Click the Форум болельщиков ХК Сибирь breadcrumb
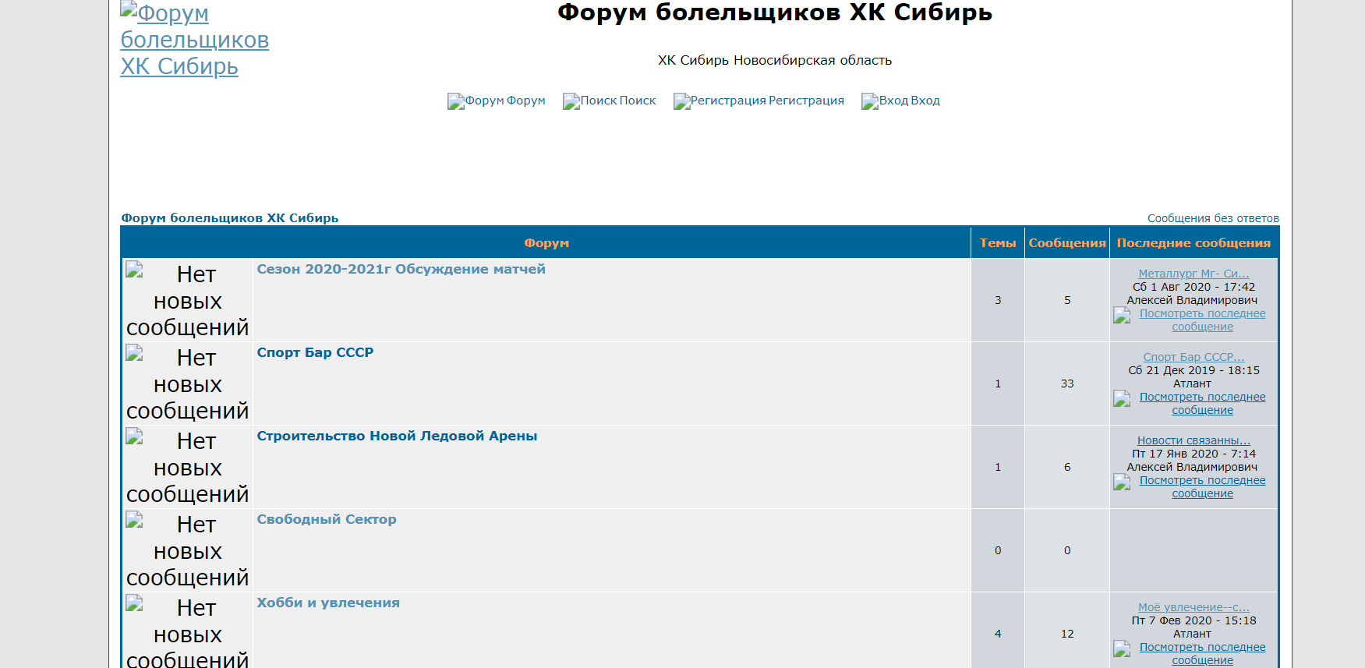The image size is (1365, 668). [229, 218]
